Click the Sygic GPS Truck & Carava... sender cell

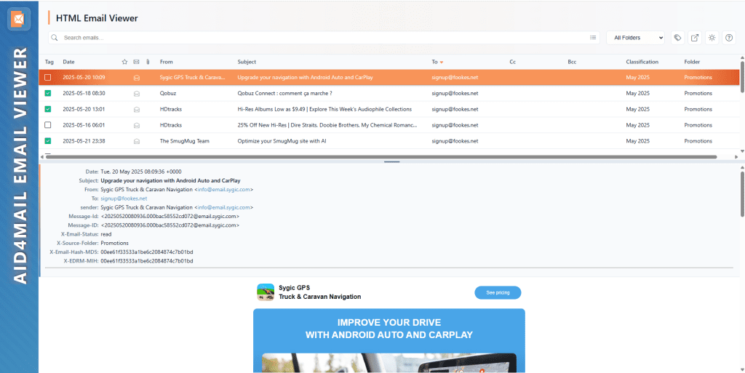193,77
